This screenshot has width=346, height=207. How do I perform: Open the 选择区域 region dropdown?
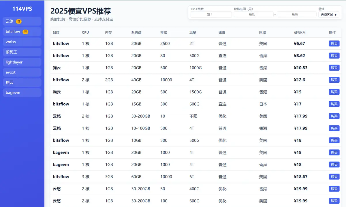coord(329,14)
